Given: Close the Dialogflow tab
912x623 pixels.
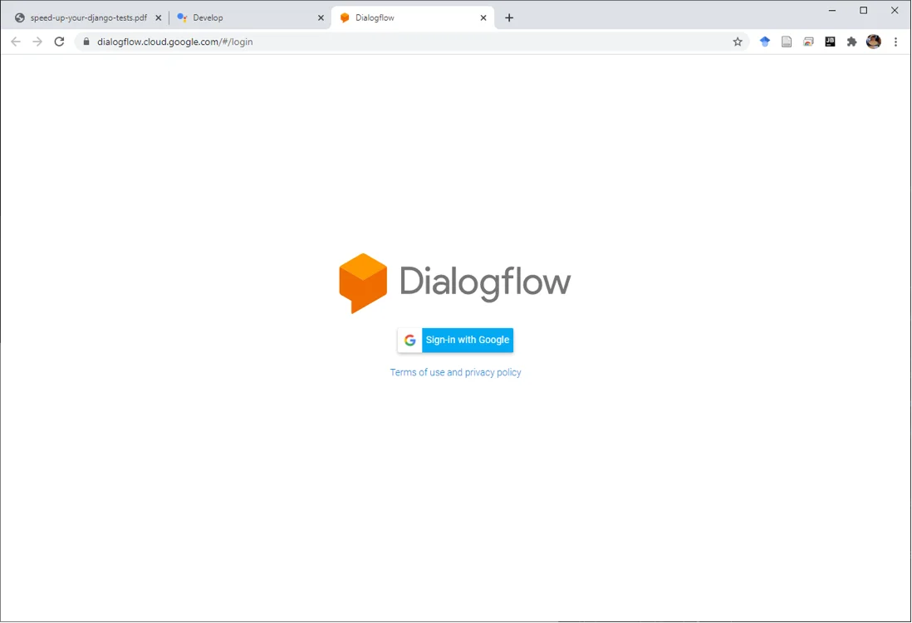Looking at the screenshot, I should (483, 18).
